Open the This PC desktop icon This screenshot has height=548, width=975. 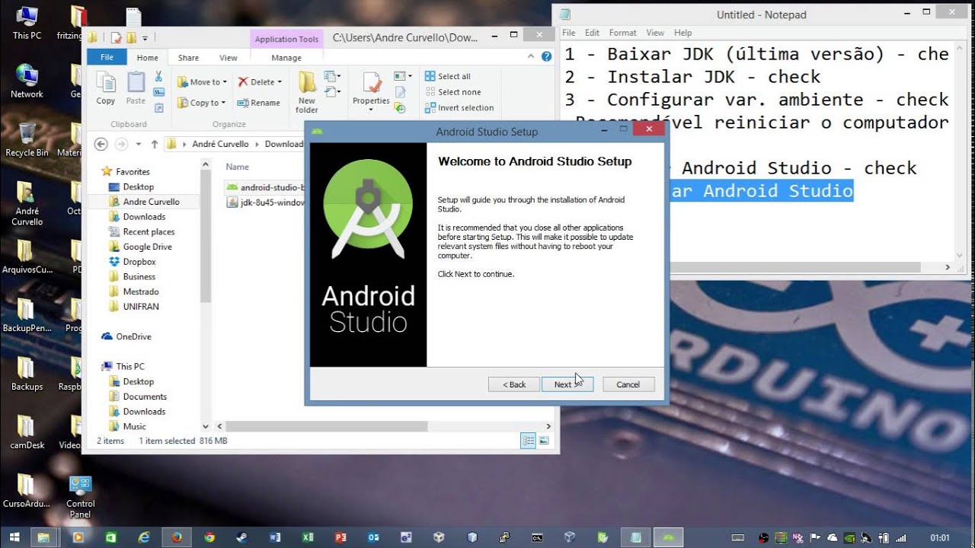pyautogui.click(x=27, y=24)
